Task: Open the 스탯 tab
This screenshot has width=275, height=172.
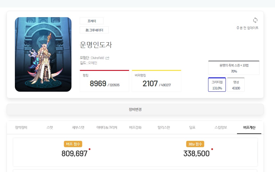Action: point(50,127)
